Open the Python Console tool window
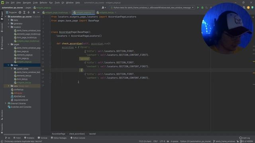This screenshot has height=143, width=255. (x=78, y=138)
